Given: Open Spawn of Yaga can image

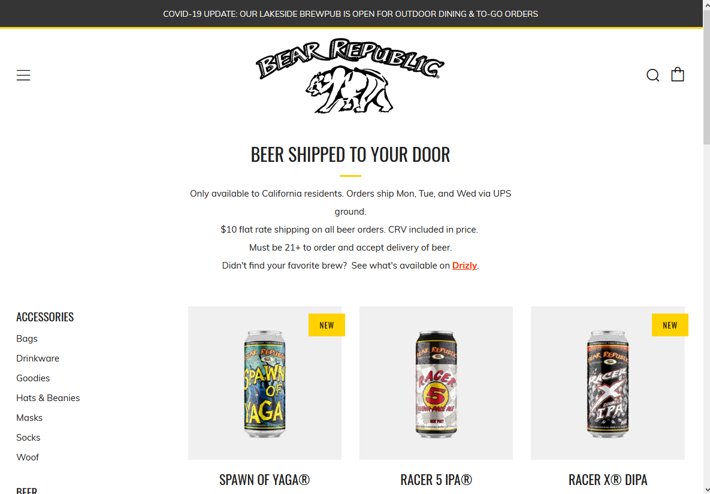Looking at the screenshot, I should coord(265,383).
